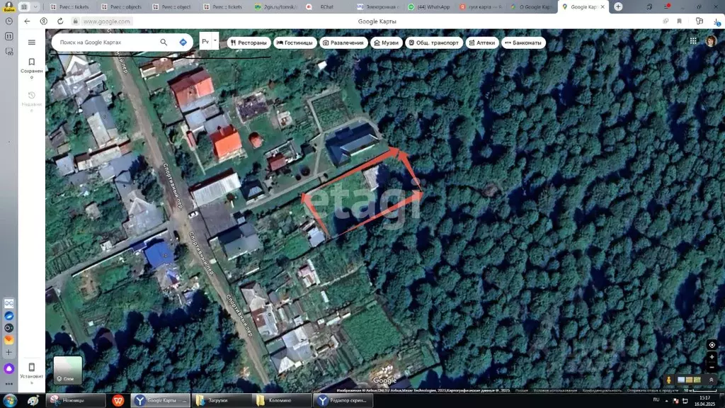725x408 pixels.
Task: Open the Google Maps hamburger menu
Action: [x=31, y=42]
